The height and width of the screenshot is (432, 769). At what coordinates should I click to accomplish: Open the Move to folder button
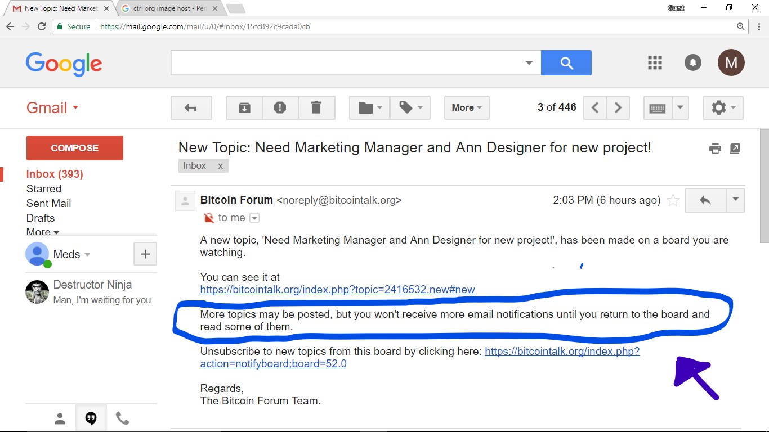tap(370, 108)
